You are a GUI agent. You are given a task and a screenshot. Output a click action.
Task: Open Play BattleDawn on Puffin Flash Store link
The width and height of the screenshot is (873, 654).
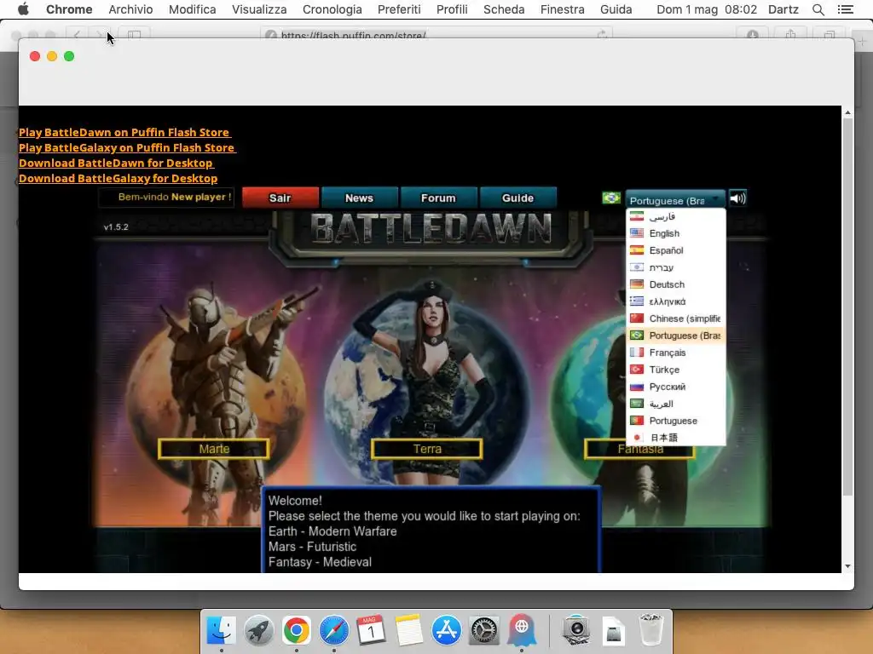[124, 132]
